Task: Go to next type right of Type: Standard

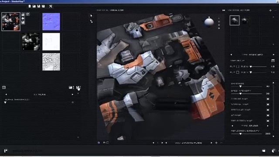Action: 274,55
